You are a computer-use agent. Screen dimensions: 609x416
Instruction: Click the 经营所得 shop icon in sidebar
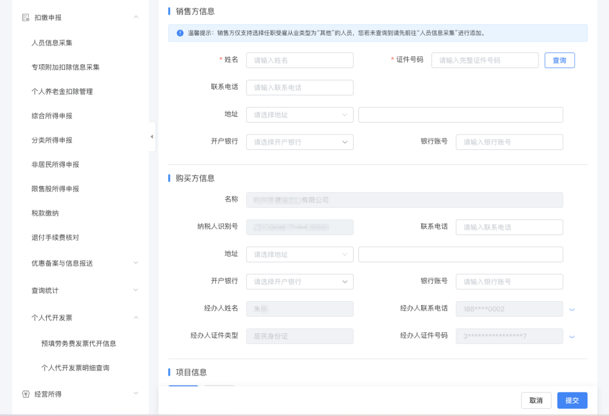click(25, 394)
